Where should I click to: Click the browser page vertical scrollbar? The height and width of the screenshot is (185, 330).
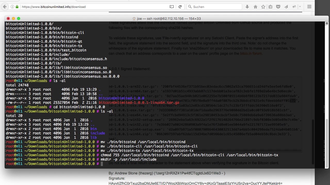[x=313, y=141]
